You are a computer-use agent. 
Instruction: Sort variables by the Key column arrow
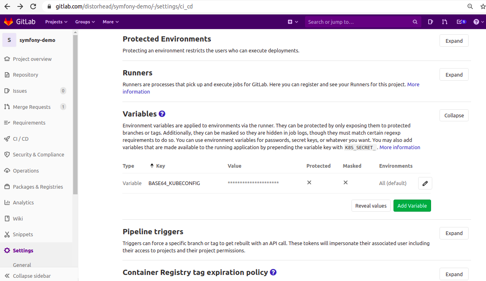(x=152, y=166)
